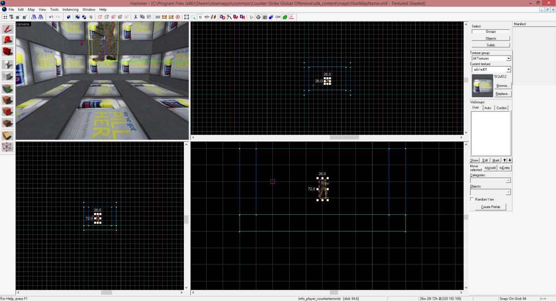This screenshot has width=556, height=301.
Task: Click the VisGroups Show button
Action: 474,160
